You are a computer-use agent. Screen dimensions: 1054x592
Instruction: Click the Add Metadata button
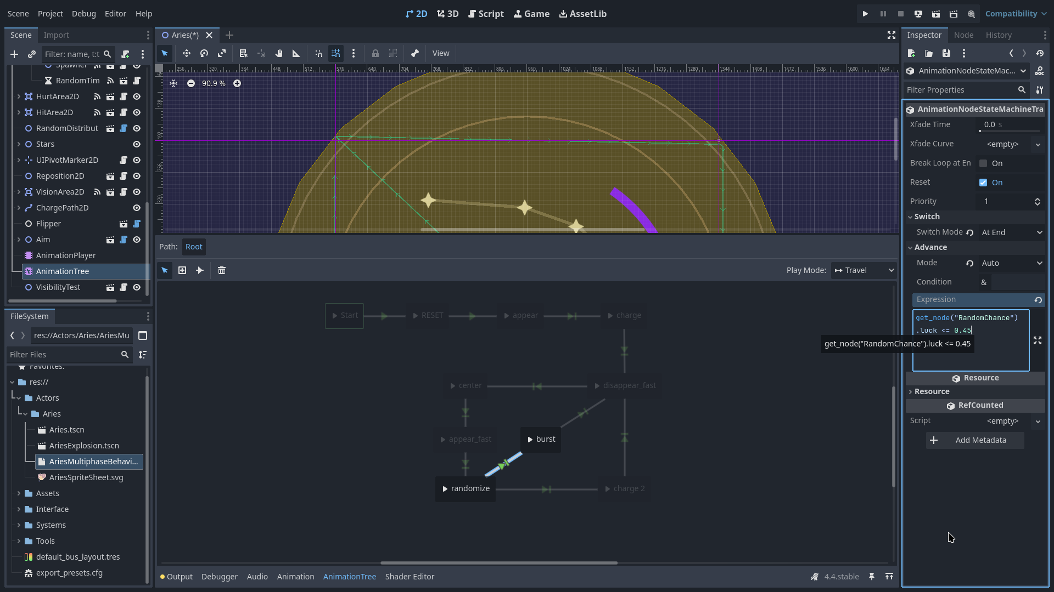[975, 440]
